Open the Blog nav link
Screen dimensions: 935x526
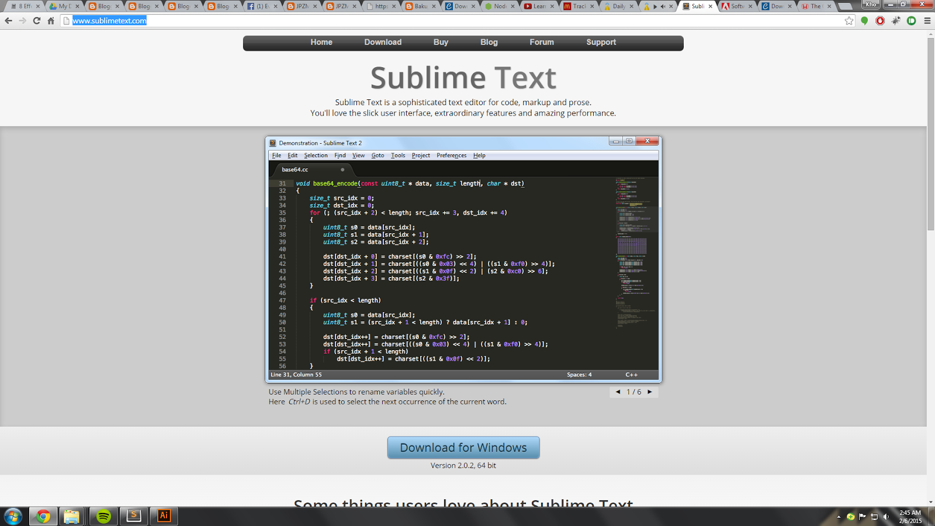tap(489, 42)
